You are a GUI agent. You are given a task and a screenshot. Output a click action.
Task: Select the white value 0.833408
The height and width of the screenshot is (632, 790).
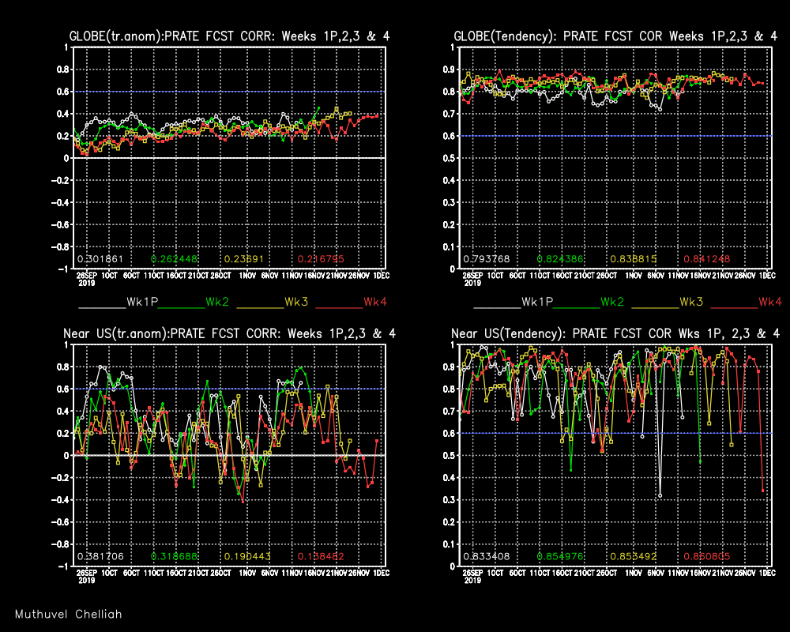[486, 556]
